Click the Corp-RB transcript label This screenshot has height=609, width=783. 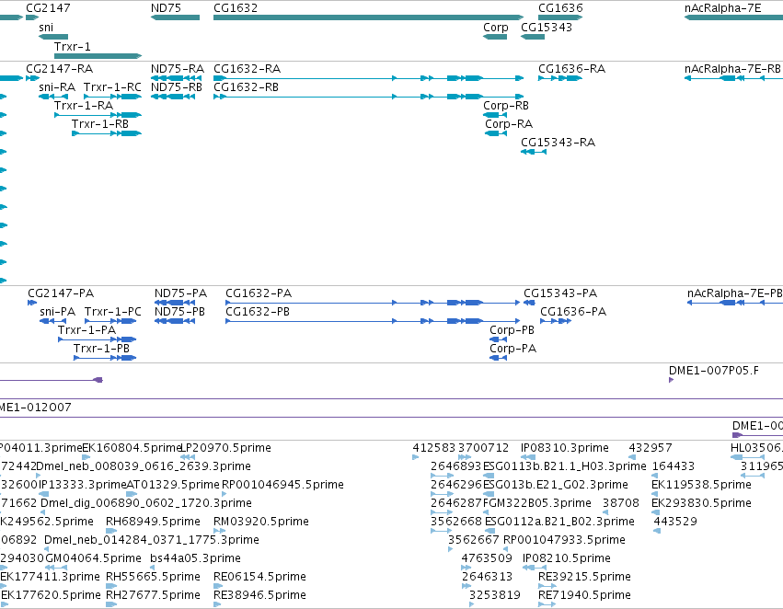point(506,105)
